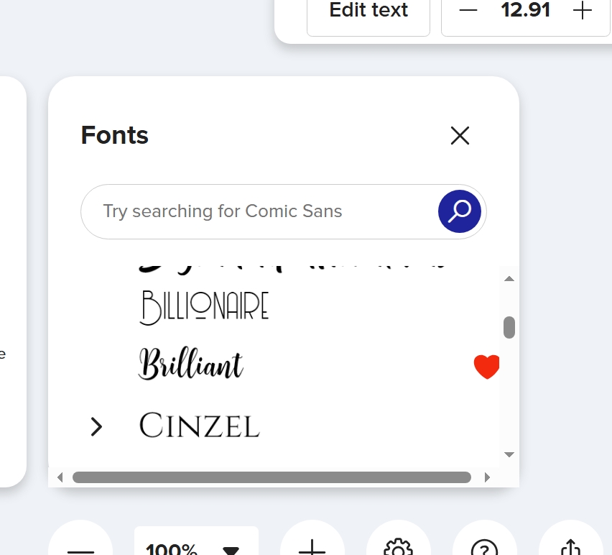The height and width of the screenshot is (555, 612).
Task: Click the 12.91 font size value
Action: pos(525,10)
